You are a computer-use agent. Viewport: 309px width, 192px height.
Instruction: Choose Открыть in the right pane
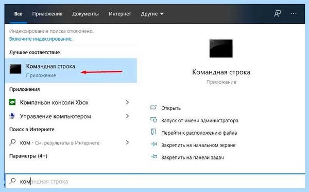tap(171, 108)
